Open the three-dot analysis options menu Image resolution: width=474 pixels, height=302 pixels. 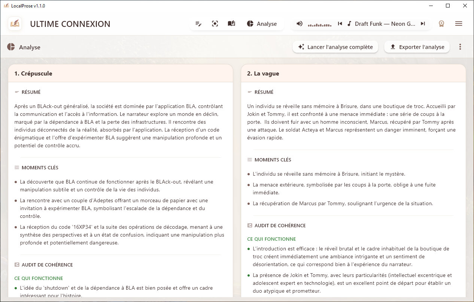point(460,47)
